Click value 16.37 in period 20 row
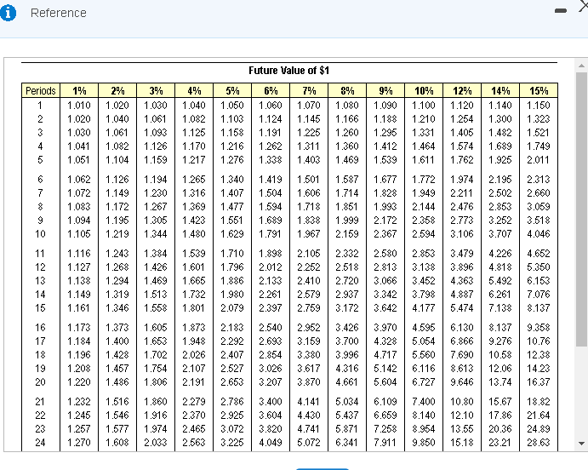 coord(538,382)
